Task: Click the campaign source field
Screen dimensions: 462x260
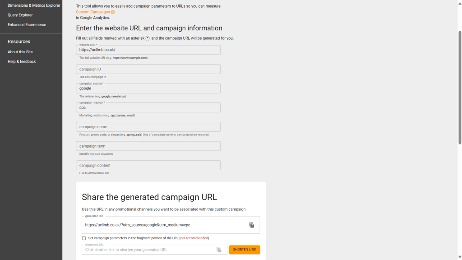Action: pyautogui.click(x=148, y=88)
